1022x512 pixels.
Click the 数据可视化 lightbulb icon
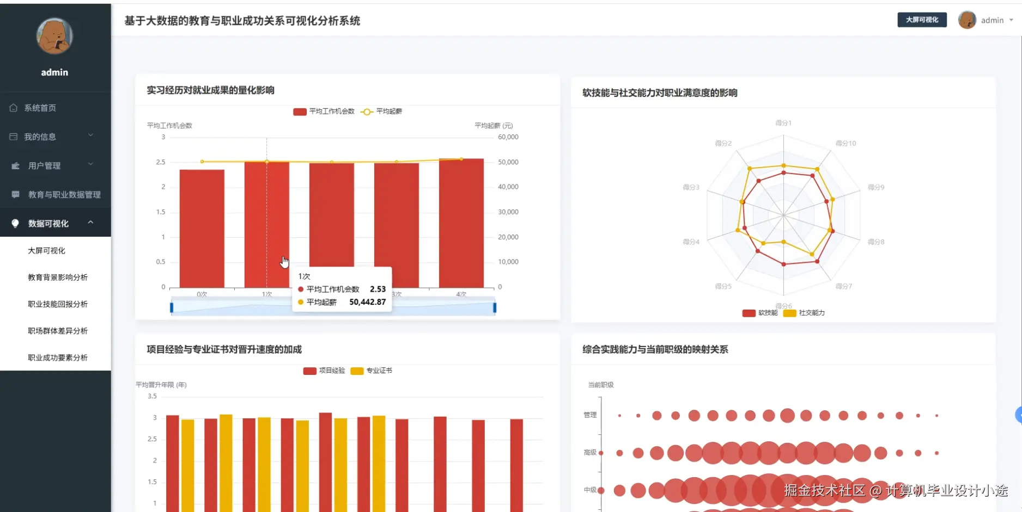[x=14, y=223]
